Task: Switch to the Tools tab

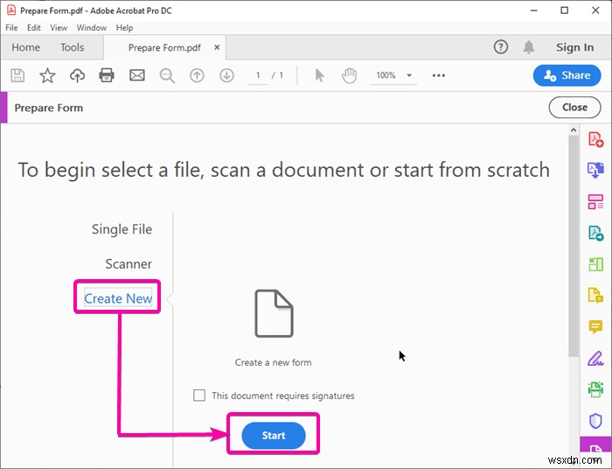Action: pyautogui.click(x=73, y=47)
